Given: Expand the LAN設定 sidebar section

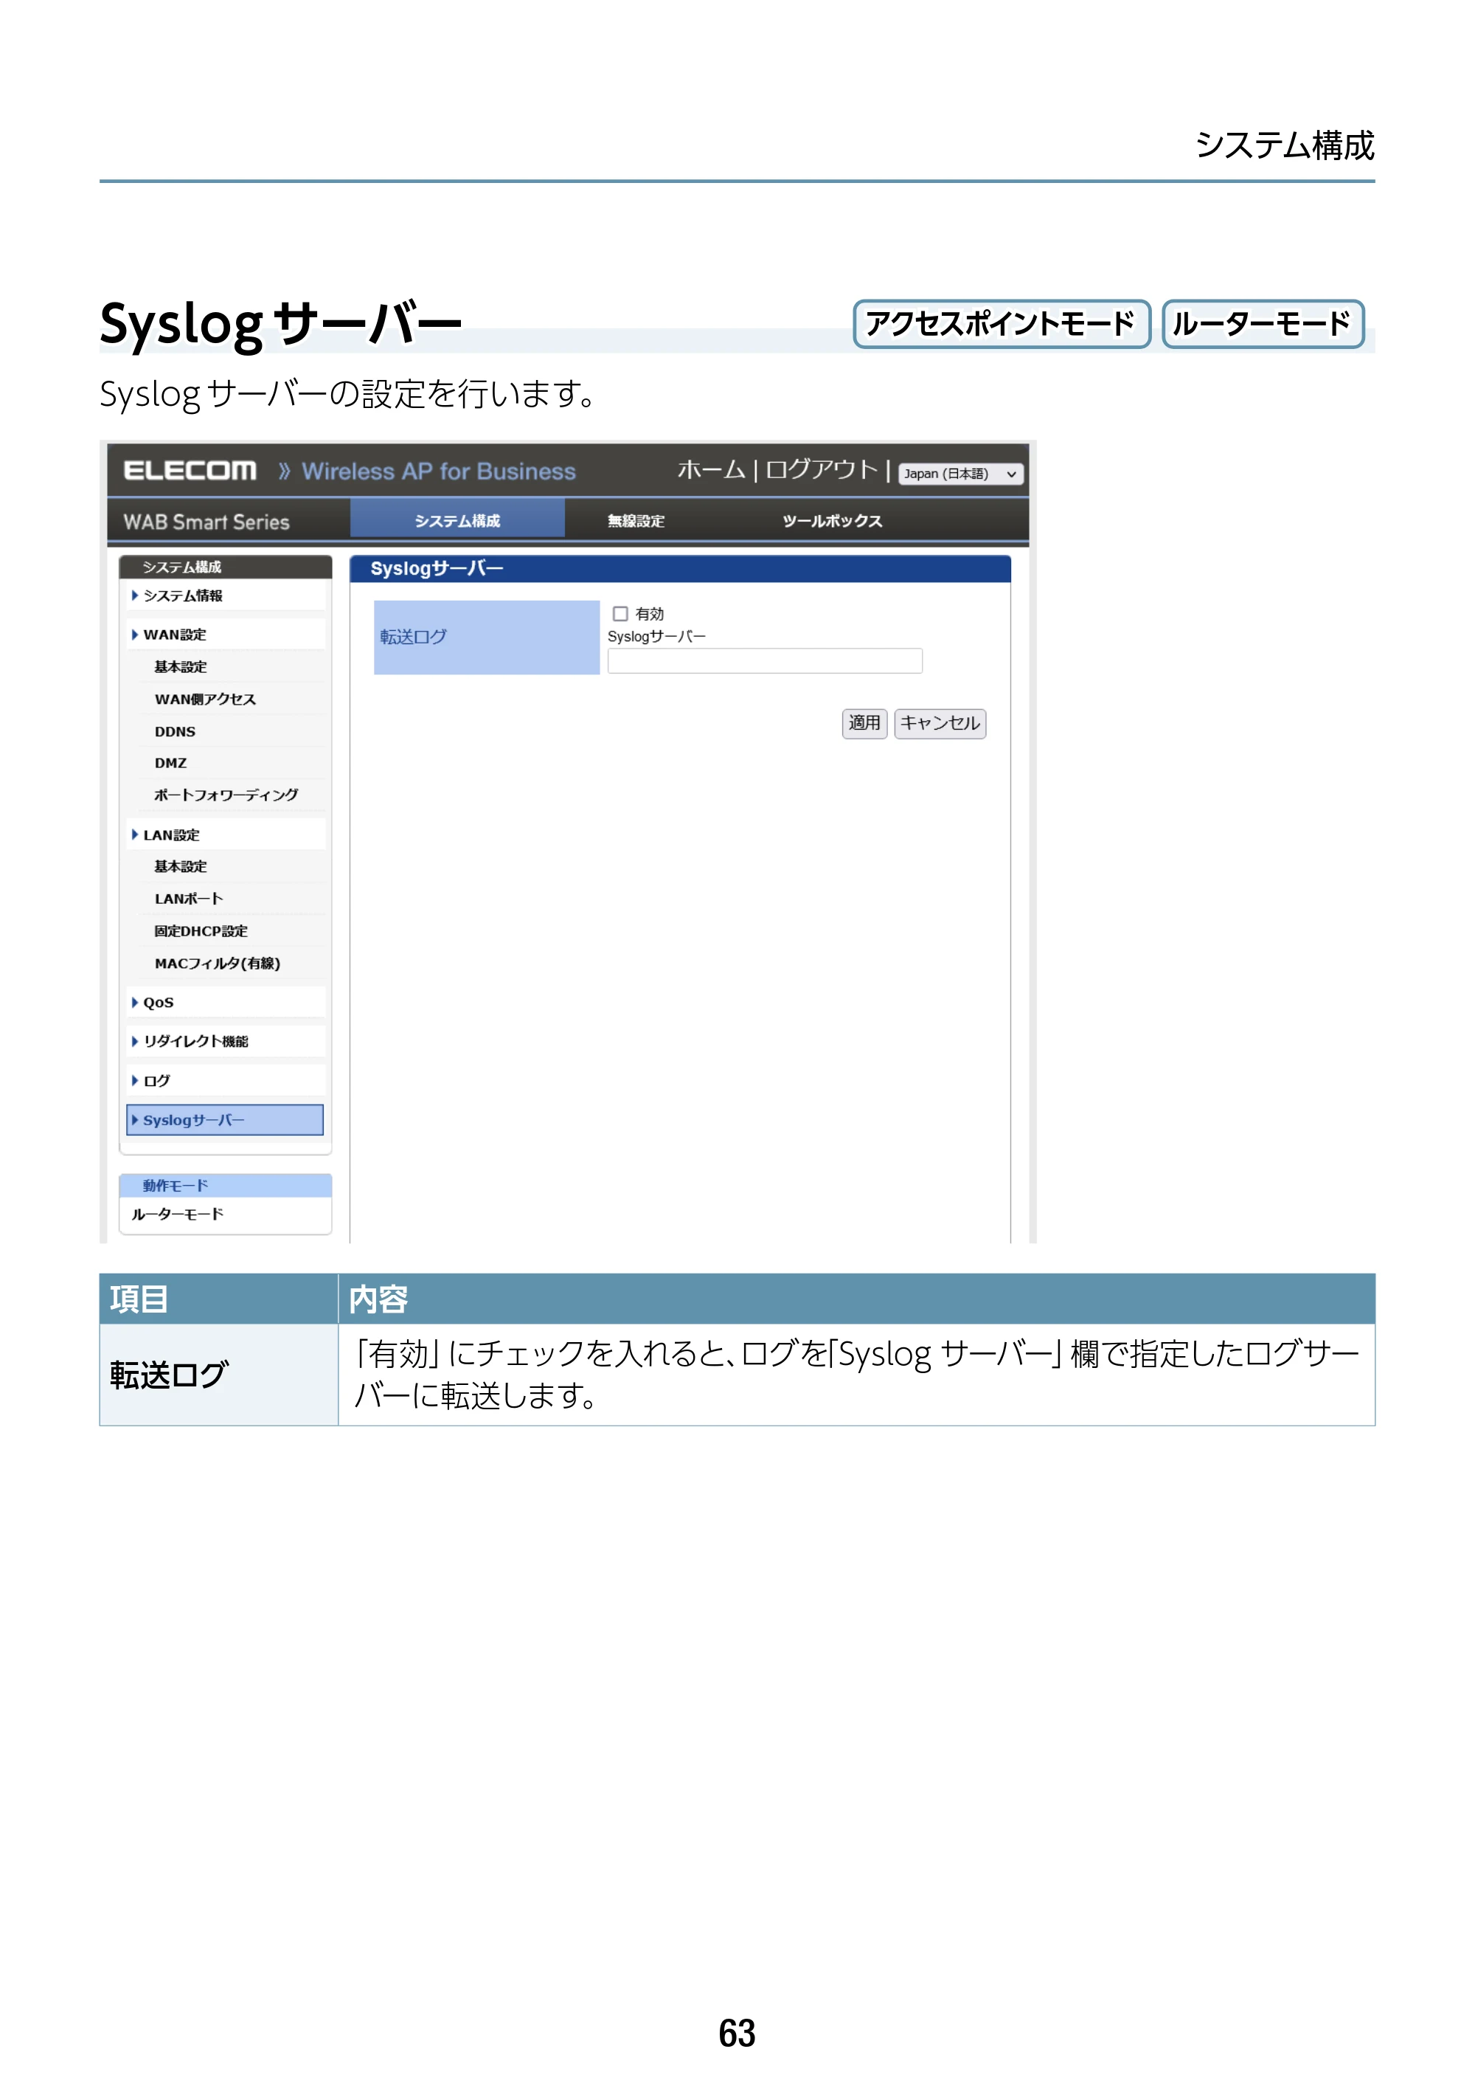Looking at the screenshot, I should click(225, 835).
